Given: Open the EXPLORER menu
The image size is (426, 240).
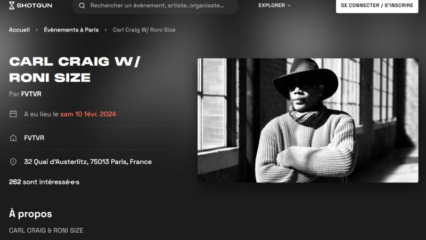Looking at the screenshot, I should tap(274, 5).
